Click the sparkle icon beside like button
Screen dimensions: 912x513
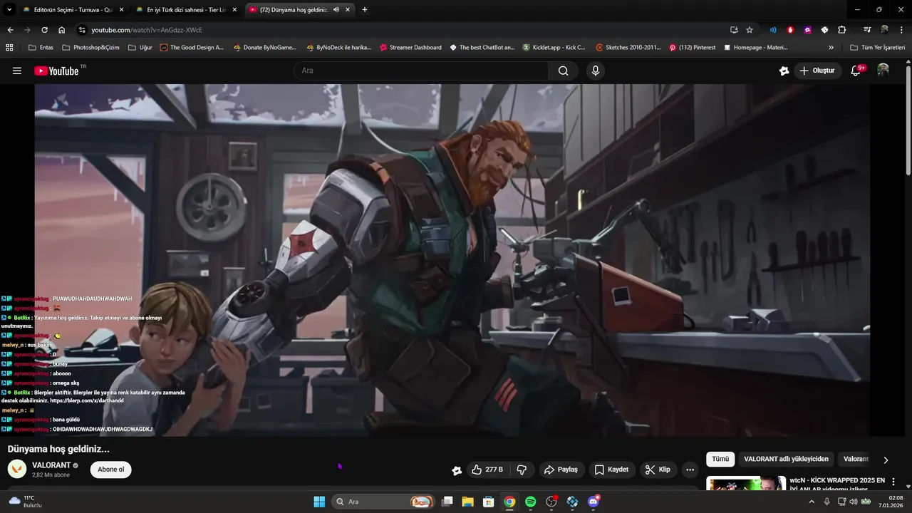(457, 470)
